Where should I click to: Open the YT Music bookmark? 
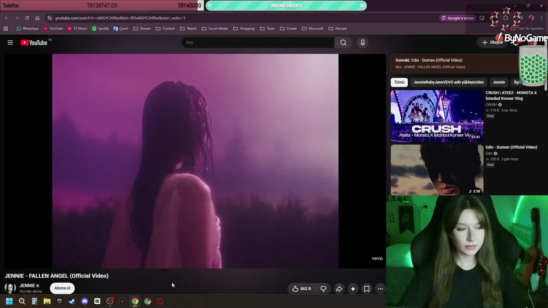tap(77, 29)
